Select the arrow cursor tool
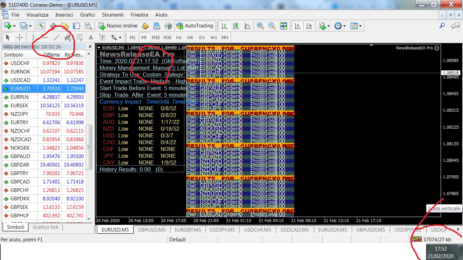Image resolution: width=463 pixels, height=260 pixels. point(8,38)
